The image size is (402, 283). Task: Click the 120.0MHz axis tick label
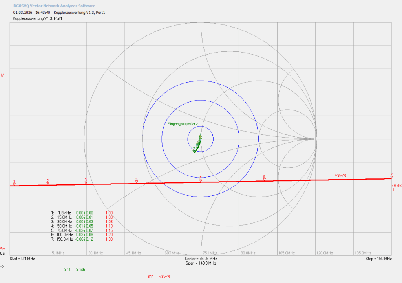[x=324, y=253]
